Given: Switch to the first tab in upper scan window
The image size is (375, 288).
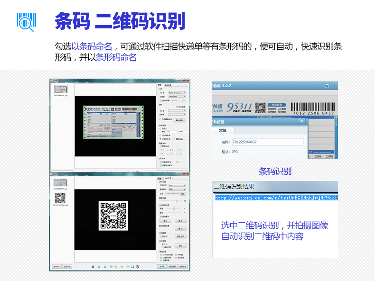Looking at the screenshot, I should pyautogui.click(x=160, y=85).
